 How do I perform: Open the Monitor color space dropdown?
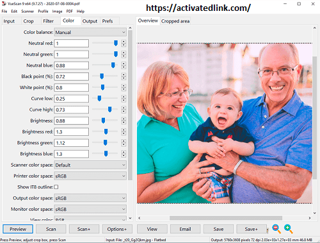(x=90, y=209)
